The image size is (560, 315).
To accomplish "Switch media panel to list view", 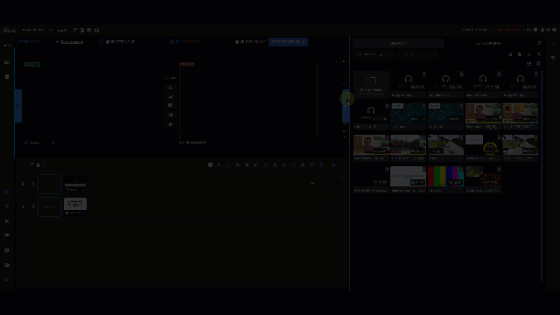I will click(528, 64).
